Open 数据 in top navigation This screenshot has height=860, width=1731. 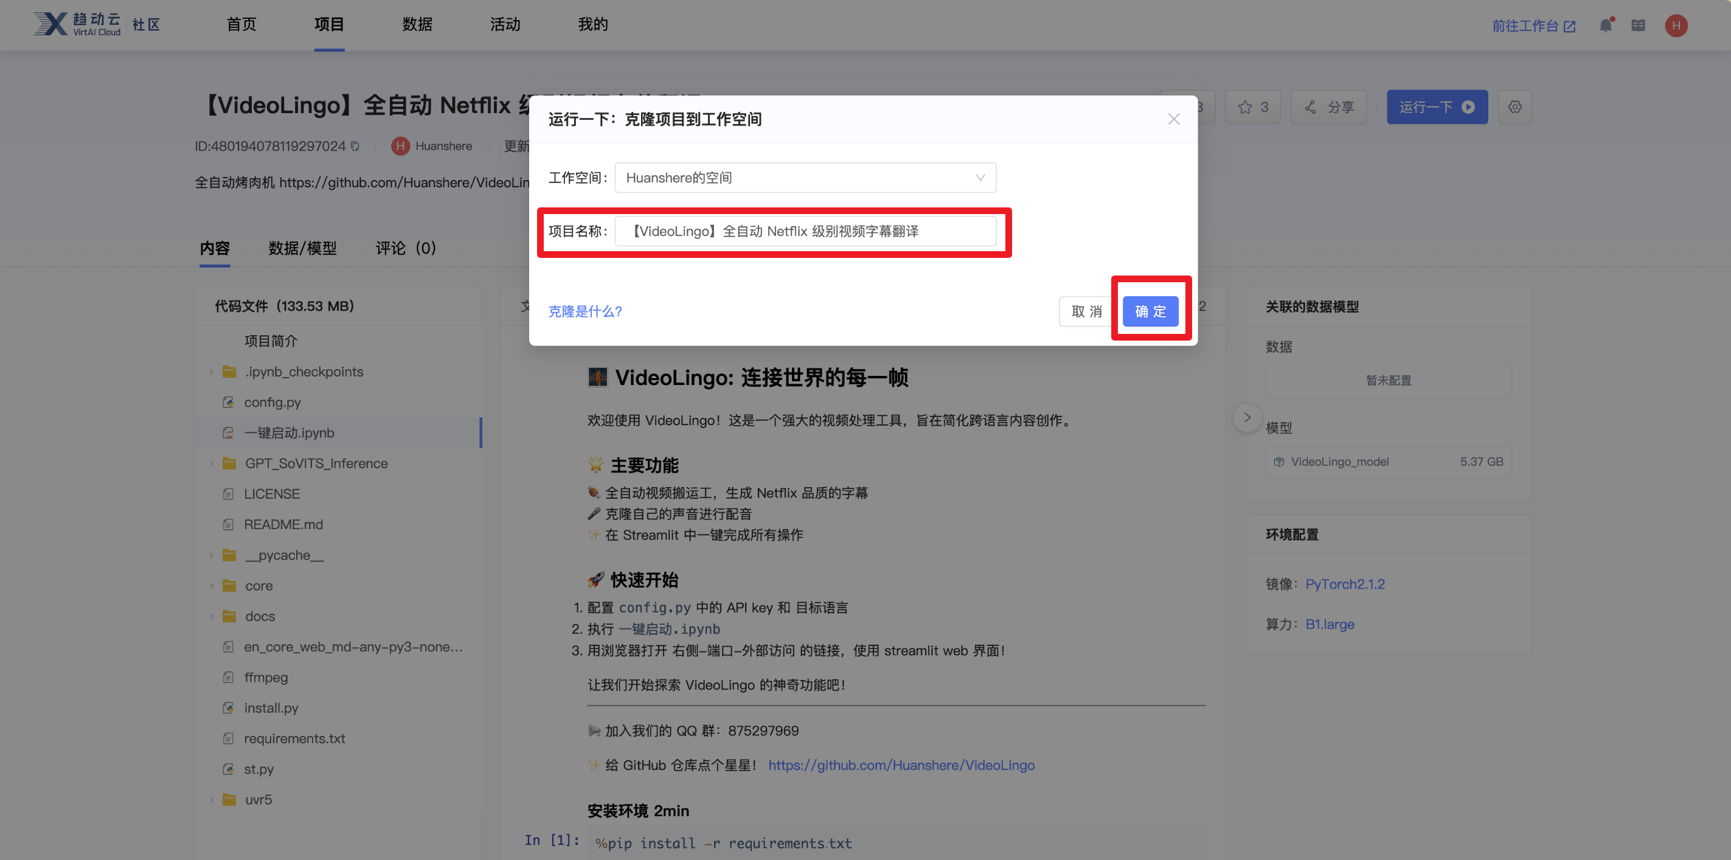coord(417,25)
